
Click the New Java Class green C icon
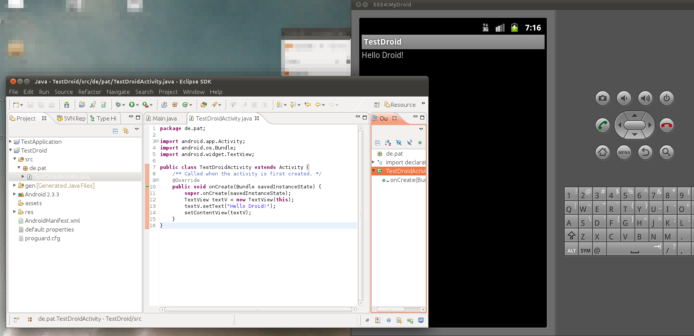pyautogui.click(x=185, y=104)
